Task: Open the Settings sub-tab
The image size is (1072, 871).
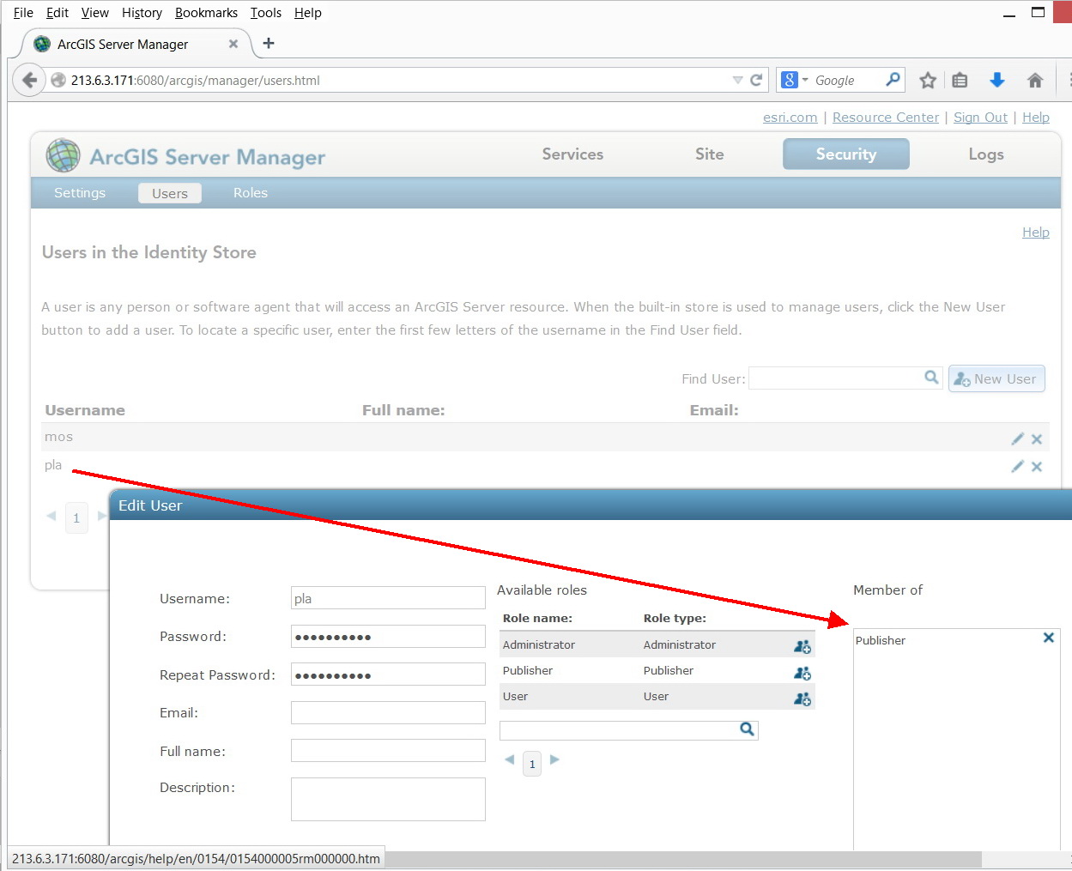Action: pos(80,193)
